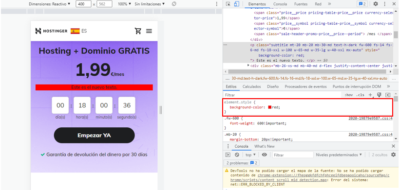Click the height field showing 562
The width and height of the screenshot is (399, 190).
(x=104, y=4)
